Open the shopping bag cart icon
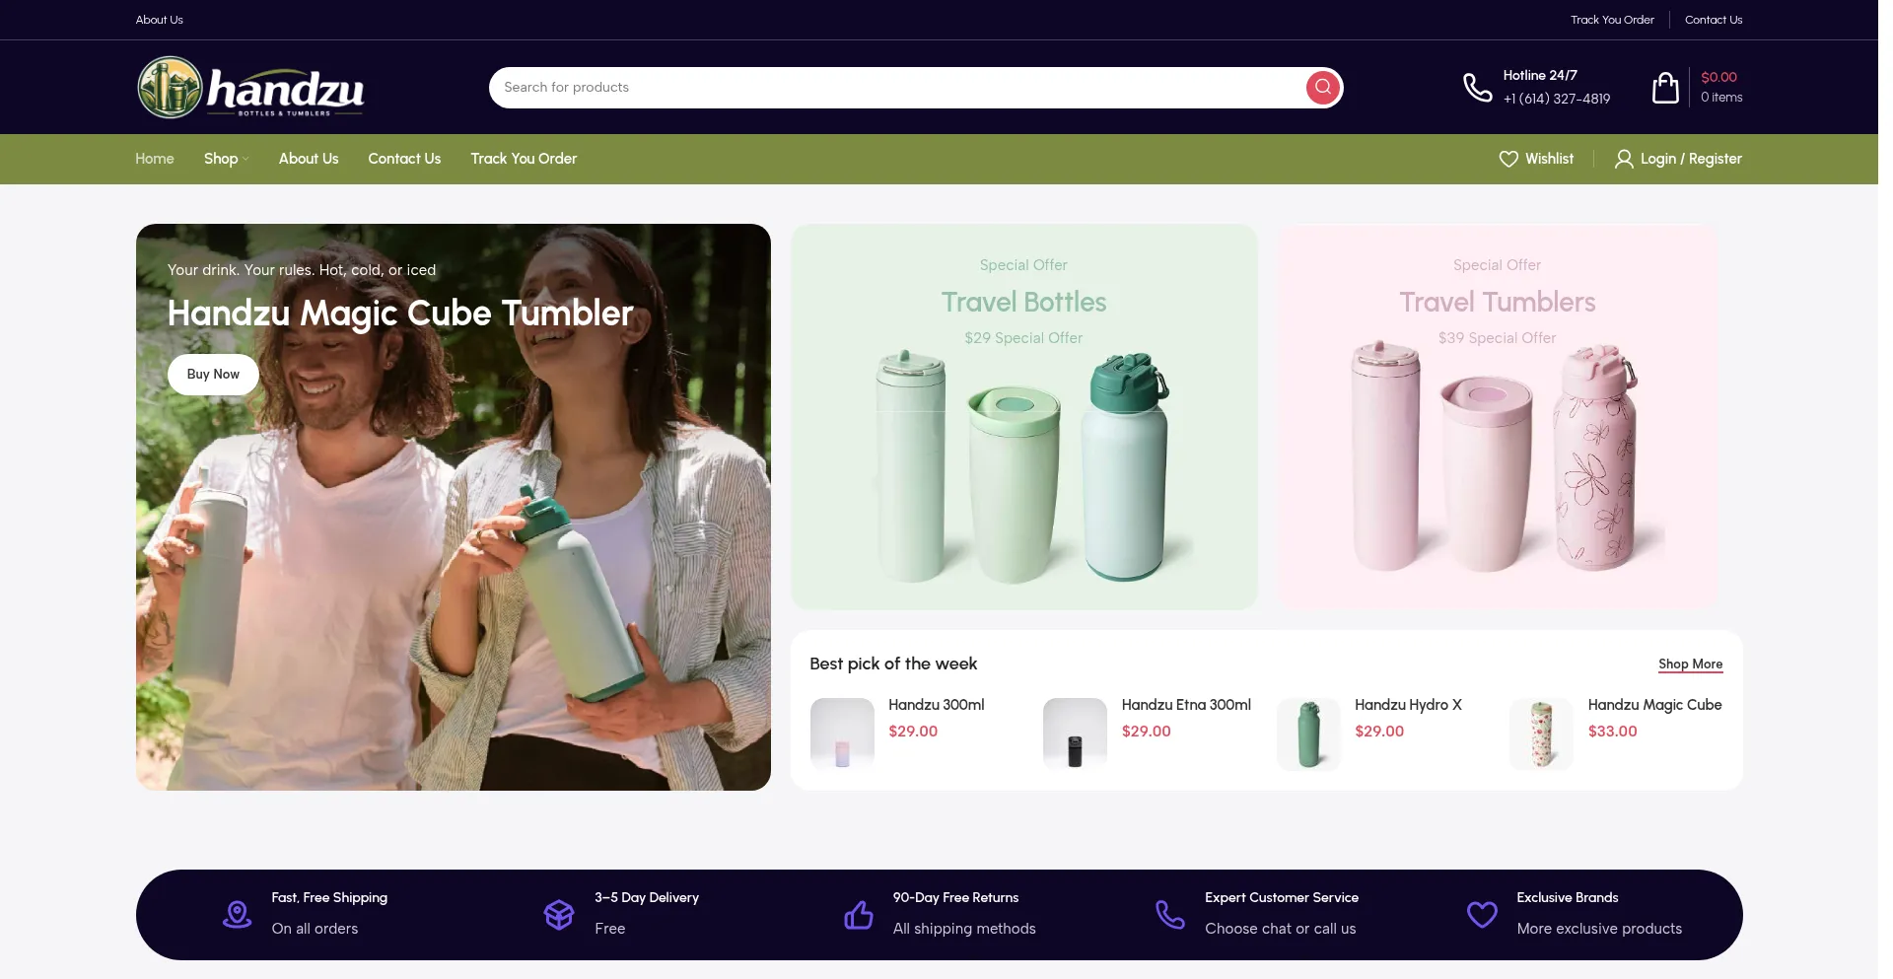Image resolution: width=1893 pixels, height=979 pixels. (x=1665, y=87)
